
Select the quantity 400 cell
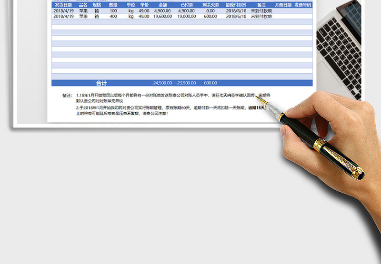tap(113, 16)
